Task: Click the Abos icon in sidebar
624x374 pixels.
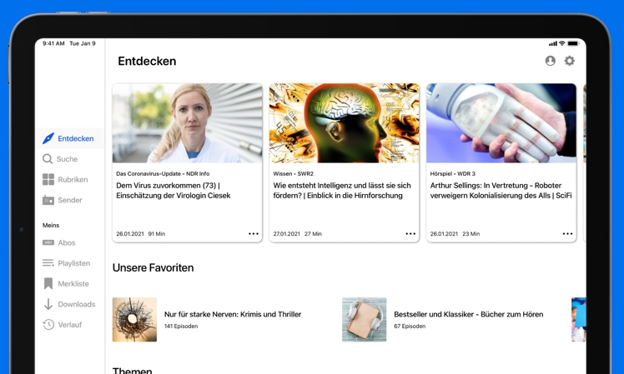Action: pyautogui.click(x=48, y=243)
